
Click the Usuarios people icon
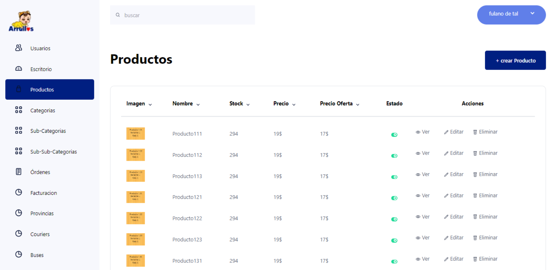pyautogui.click(x=19, y=48)
